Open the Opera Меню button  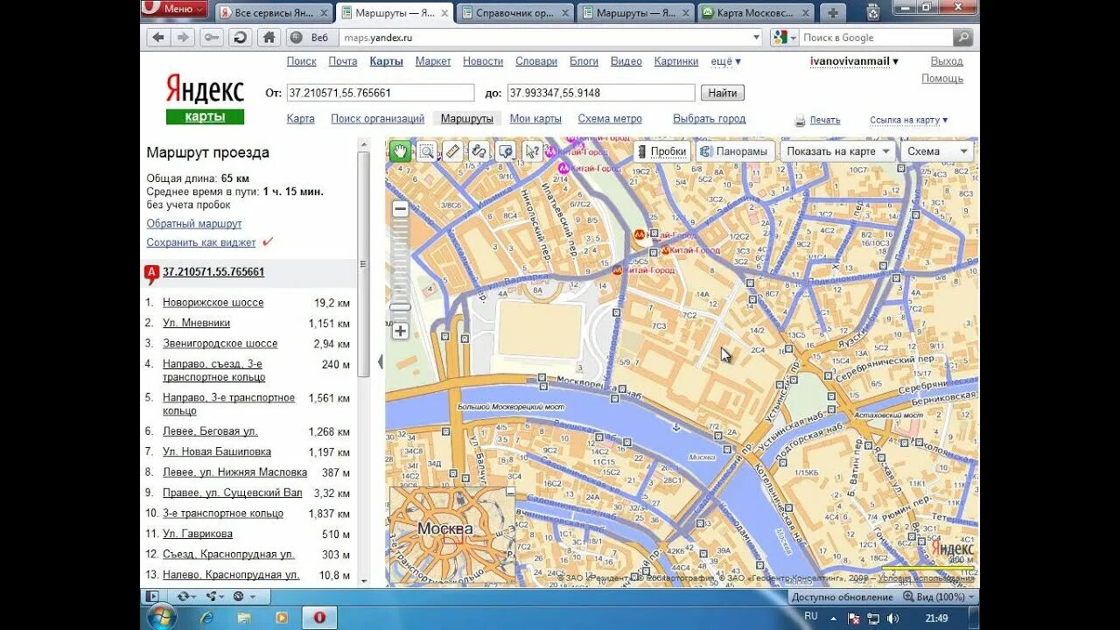coord(175,9)
